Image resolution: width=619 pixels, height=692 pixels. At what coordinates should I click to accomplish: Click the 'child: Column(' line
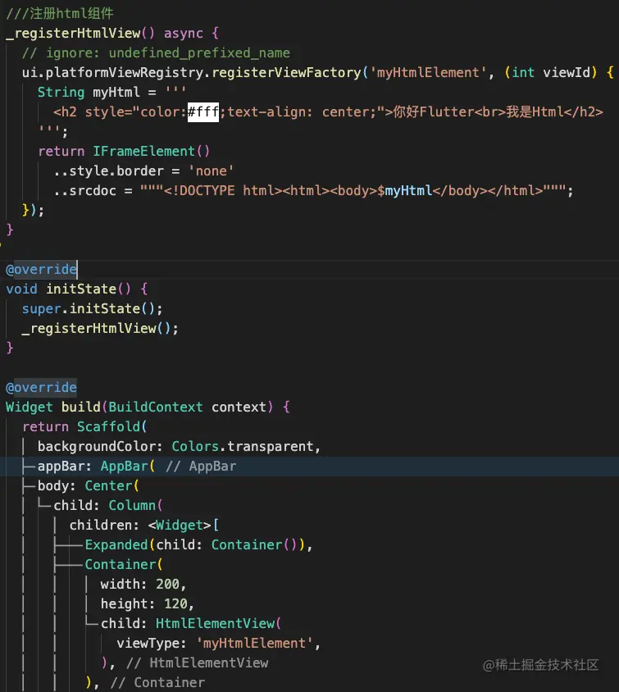(x=108, y=505)
